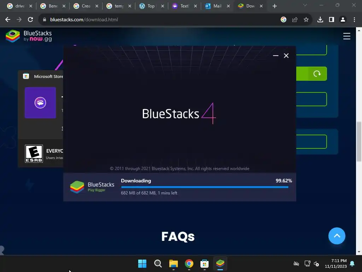Open the Chrome profile icon
This screenshot has height=272, width=362.
(x=343, y=20)
